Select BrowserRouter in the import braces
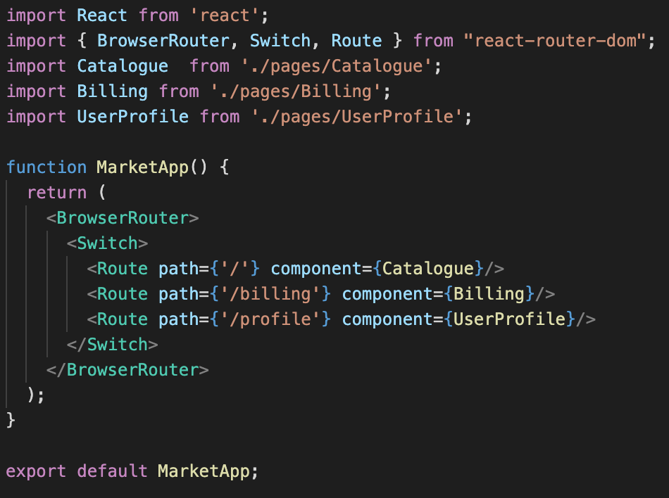The image size is (669, 498). 164,41
